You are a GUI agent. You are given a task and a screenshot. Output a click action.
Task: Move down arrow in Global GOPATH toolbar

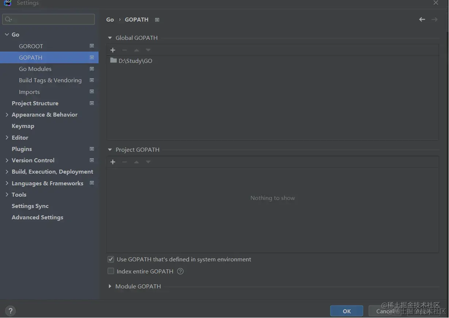point(148,50)
